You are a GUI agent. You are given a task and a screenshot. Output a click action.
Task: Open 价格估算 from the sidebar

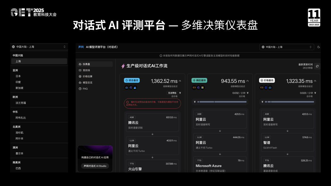tap(95, 76)
